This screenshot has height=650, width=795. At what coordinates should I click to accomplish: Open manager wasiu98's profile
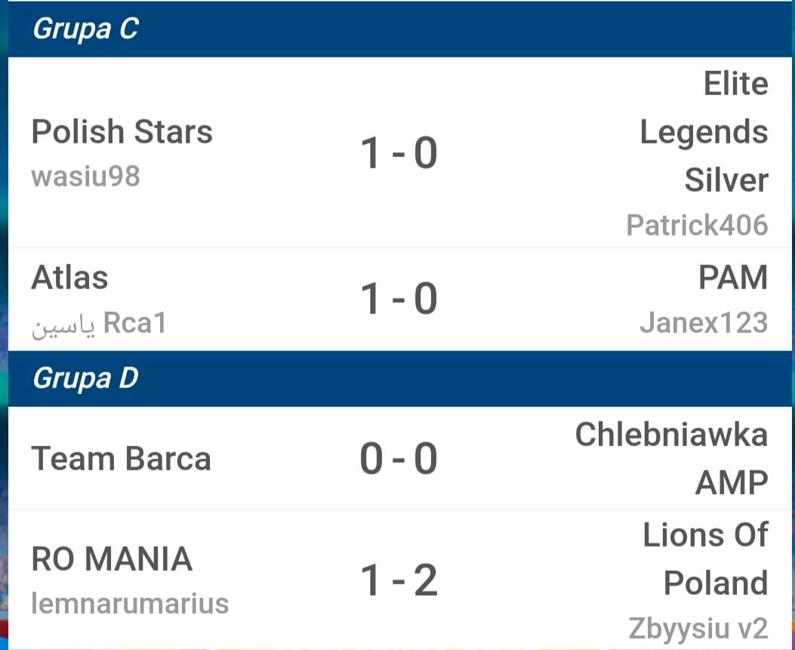point(85,177)
